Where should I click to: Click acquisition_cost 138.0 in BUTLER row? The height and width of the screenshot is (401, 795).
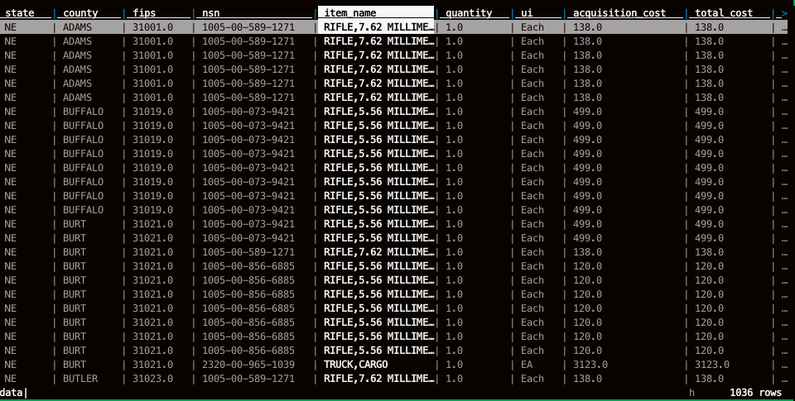click(587, 379)
